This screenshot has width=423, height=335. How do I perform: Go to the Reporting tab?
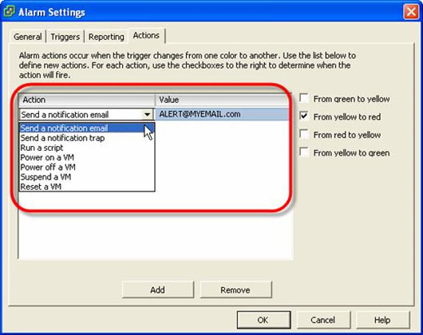(106, 37)
